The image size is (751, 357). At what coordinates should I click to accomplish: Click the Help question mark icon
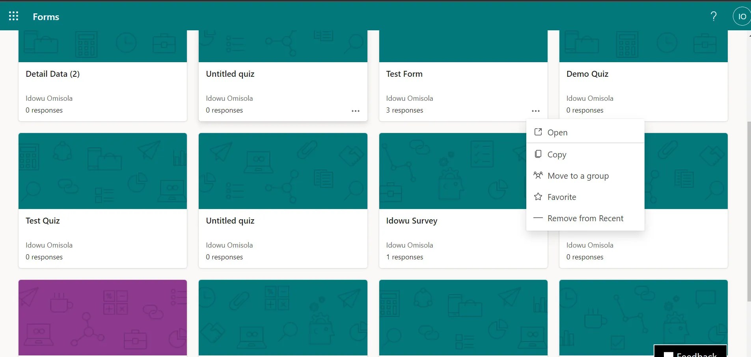pyautogui.click(x=713, y=16)
